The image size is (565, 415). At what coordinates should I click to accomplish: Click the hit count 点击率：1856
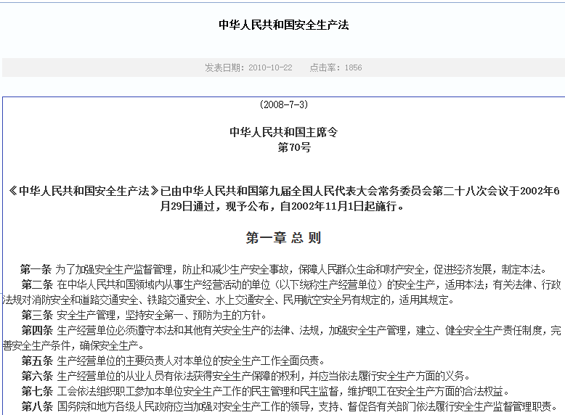pos(336,67)
